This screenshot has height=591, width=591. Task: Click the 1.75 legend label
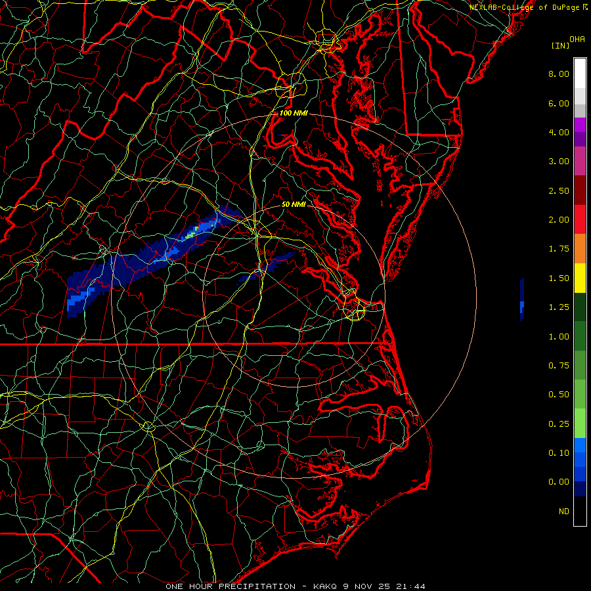[559, 249]
